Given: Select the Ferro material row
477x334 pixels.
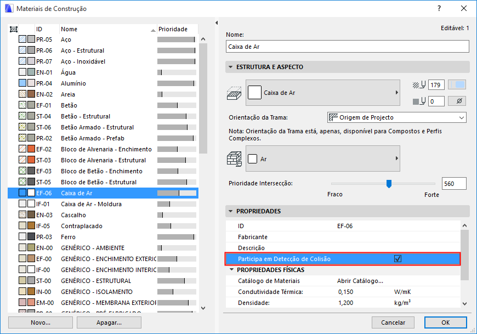Looking at the screenshot, I should coord(103,237).
